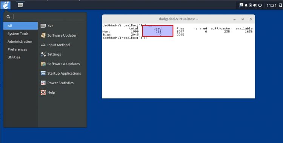Viewport: 283px width, 143px height.
Task: Click the 'shared' column header in the terminal
Action: tap(201, 28)
